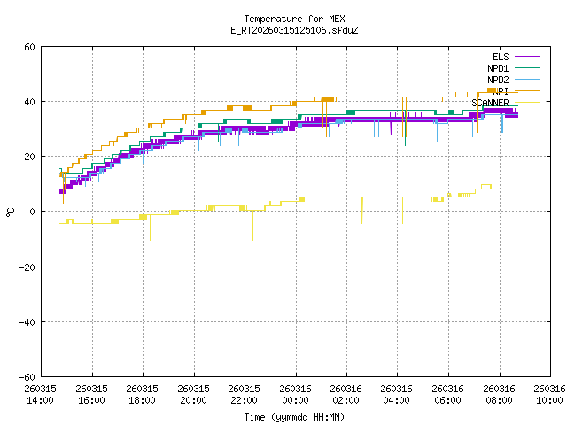Click the purple ELS legend line sample

pyautogui.click(x=526, y=57)
